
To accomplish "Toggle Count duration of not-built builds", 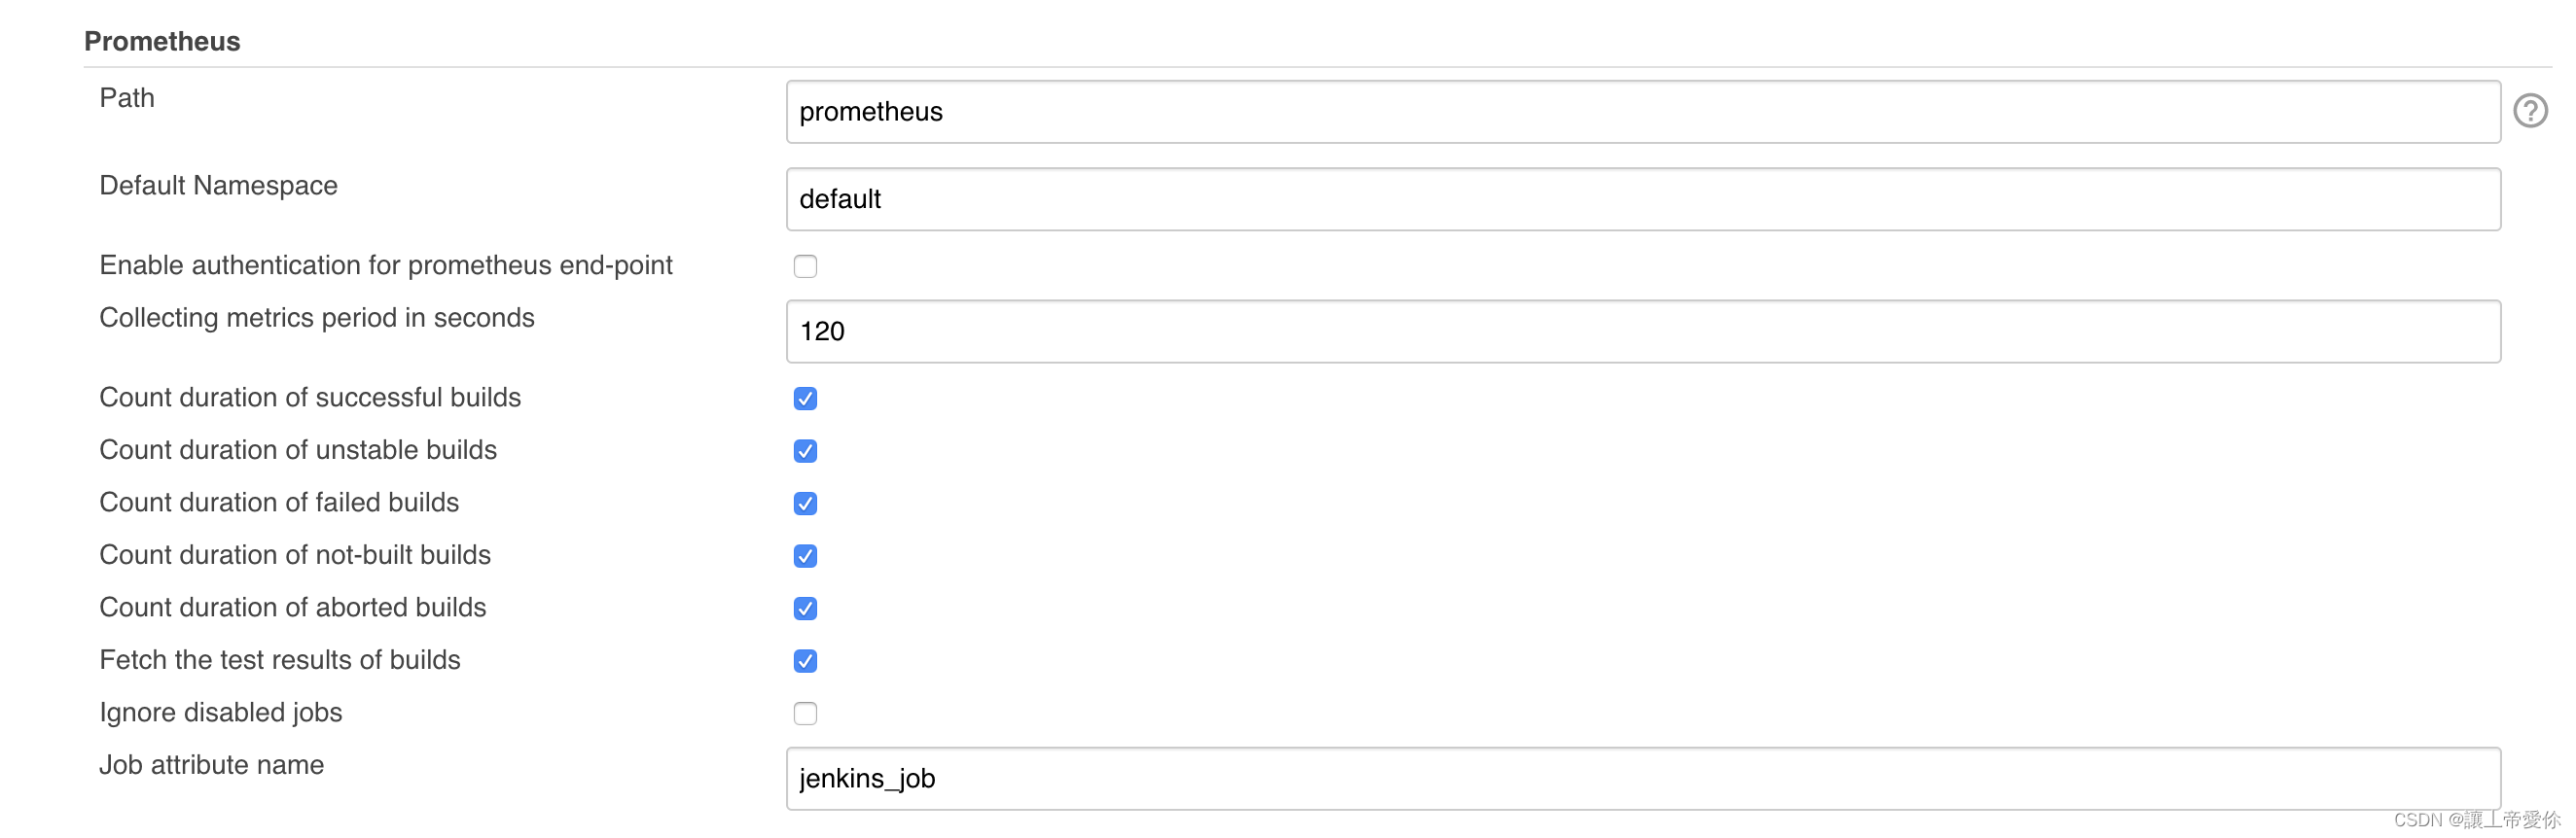I will (x=805, y=556).
